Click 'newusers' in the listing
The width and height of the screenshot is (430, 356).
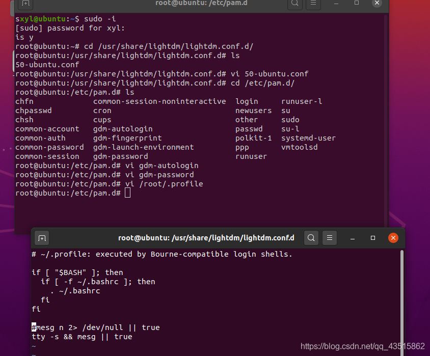(x=254, y=111)
